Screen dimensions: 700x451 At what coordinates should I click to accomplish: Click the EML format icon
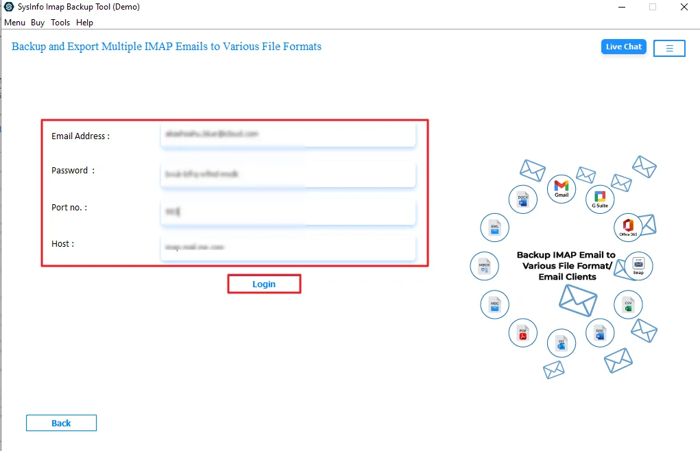[494, 228]
